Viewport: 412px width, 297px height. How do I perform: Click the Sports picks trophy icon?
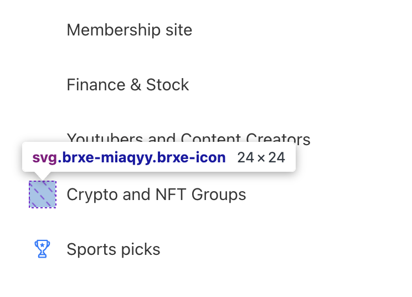tap(42, 249)
